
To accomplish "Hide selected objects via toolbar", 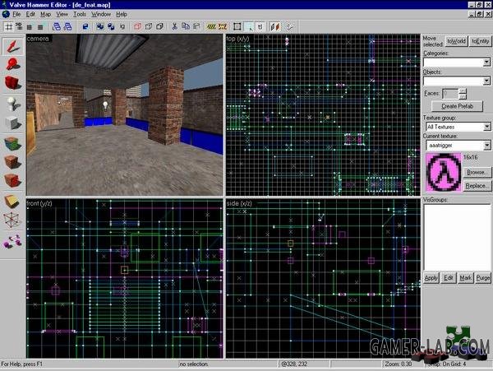I will 137,27.
